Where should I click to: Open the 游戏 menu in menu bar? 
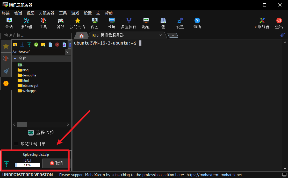pyautogui.click(x=75, y=13)
